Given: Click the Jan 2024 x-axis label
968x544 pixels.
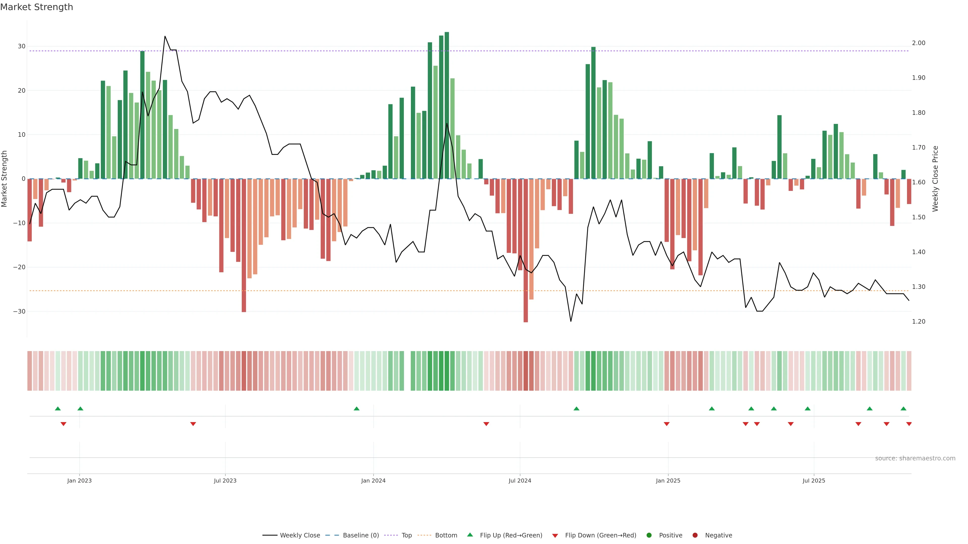Looking at the screenshot, I should 373,481.
